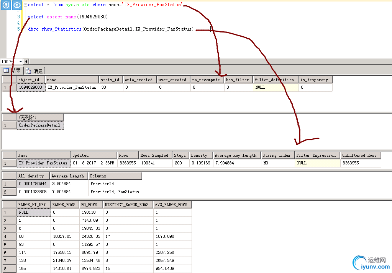The height and width of the screenshot is (273, 392).
Task: Click the EQ_ROWS column header
Action: [x=91, y=205]
